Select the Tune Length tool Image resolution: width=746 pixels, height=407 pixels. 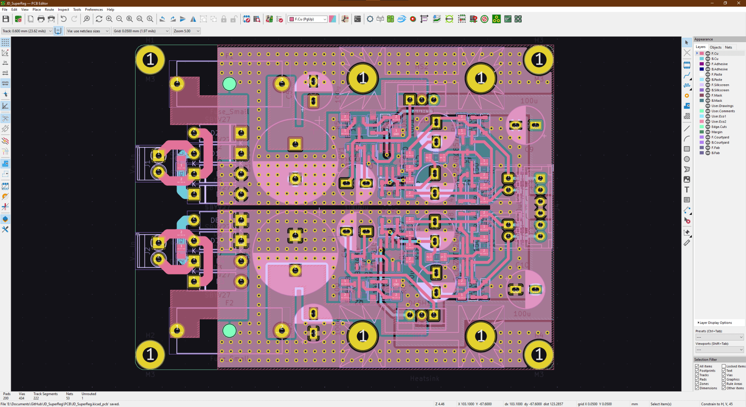coord(687,86)
